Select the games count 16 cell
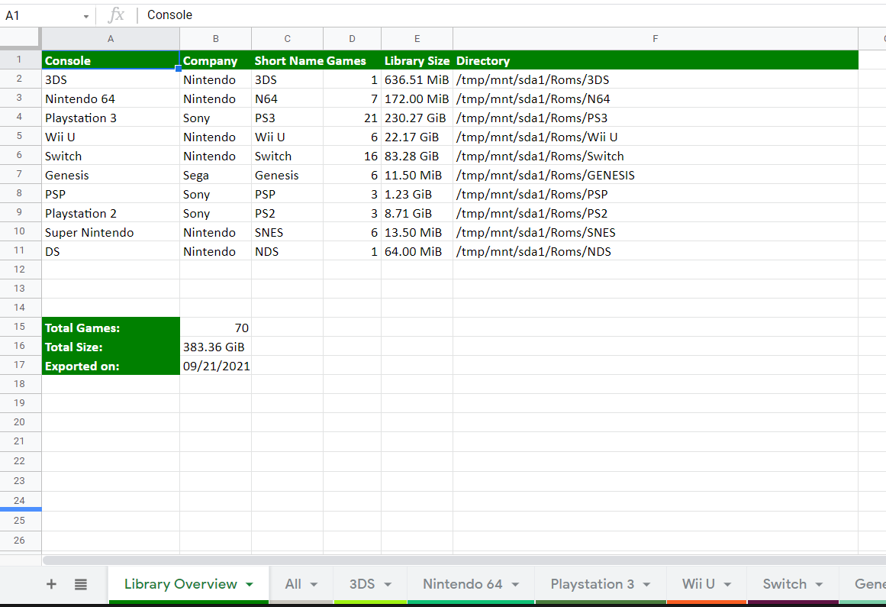Viewport: 886px width, 607px height. point(352,156)
